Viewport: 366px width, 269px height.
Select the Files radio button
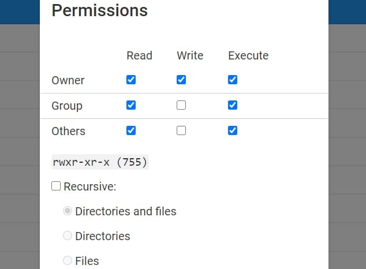tap(68, 260)
